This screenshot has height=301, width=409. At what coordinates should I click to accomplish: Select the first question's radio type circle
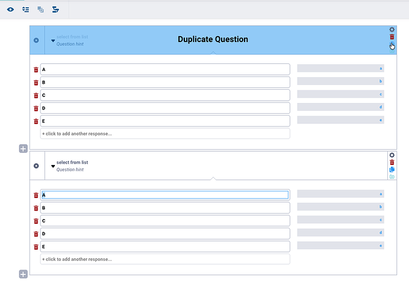click(36, 40)
